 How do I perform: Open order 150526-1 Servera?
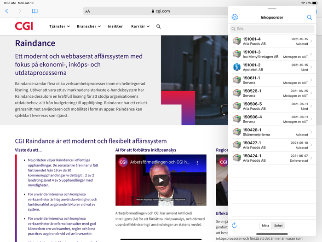click(272, 93)
